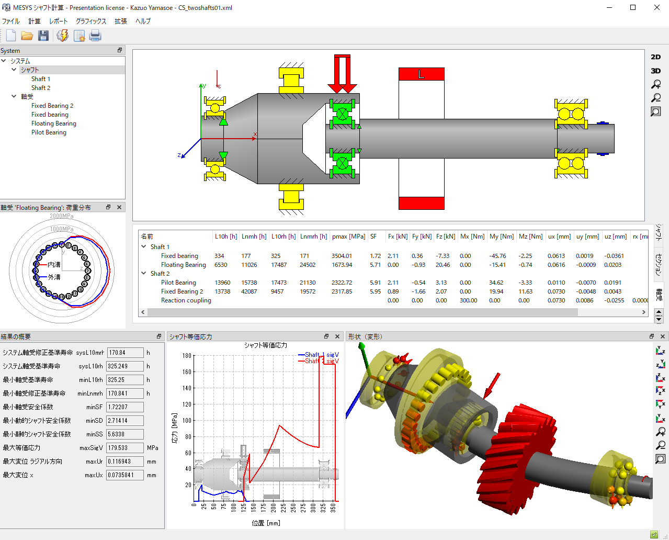The image size is (669, 540).
Task: Save the file using the floppy disk icon
Action: coord(43,36)
